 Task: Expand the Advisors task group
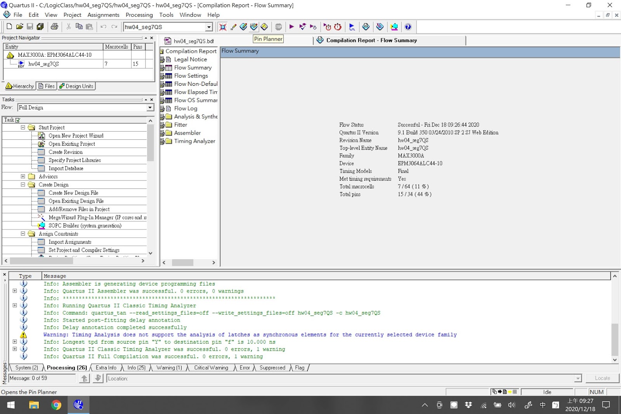point(23,176)
